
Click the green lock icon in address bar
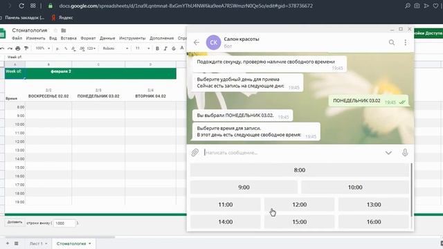tap(51, 6)
